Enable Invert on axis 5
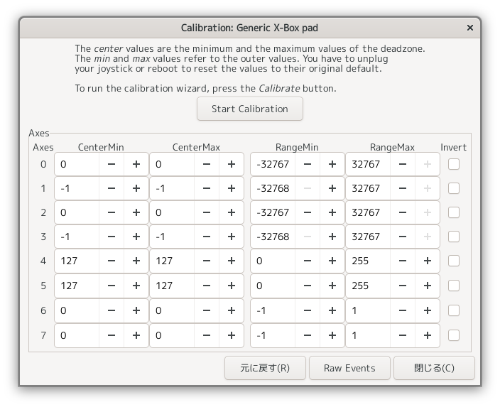The width and height of the screenshot is (500, 407). click(453, 286)
